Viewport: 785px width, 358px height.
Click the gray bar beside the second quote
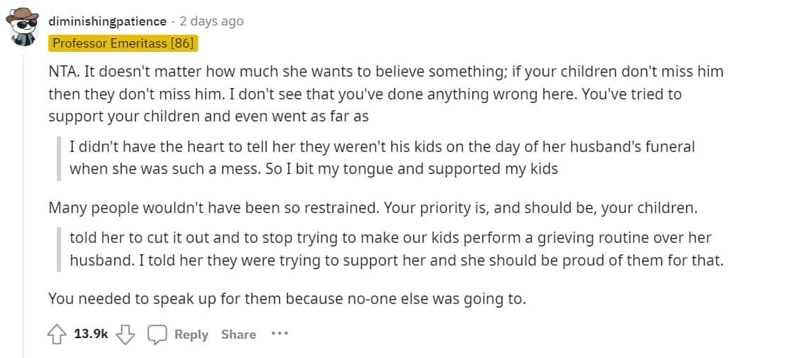[x=59, y=249]
